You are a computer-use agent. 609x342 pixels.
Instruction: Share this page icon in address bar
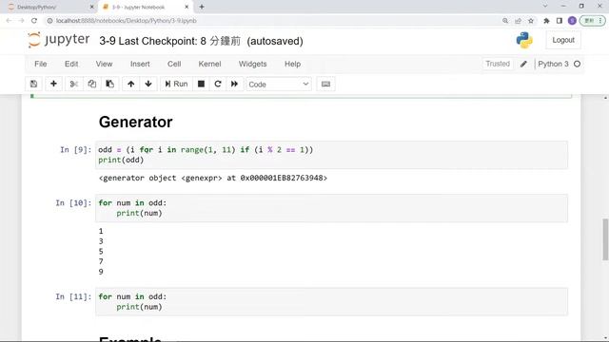point(518,21)
